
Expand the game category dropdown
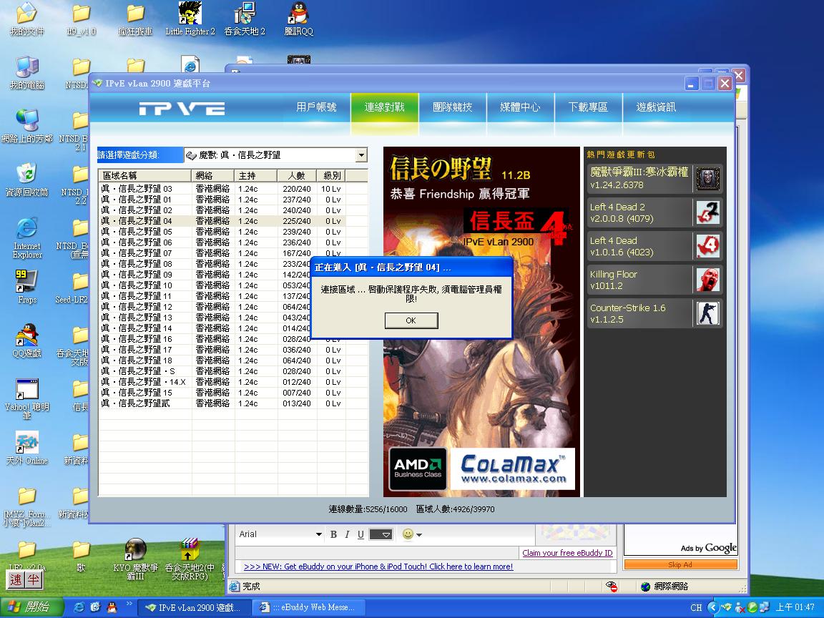(x=361, y=155)
